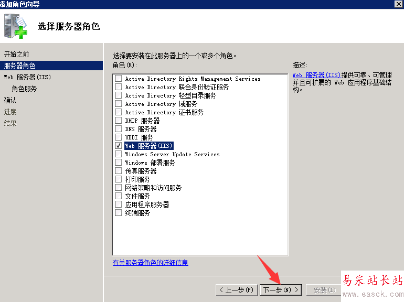The image size is (404, 302).
Task: Select Windows Server Update Services label
Action: (x=173, y=154)
